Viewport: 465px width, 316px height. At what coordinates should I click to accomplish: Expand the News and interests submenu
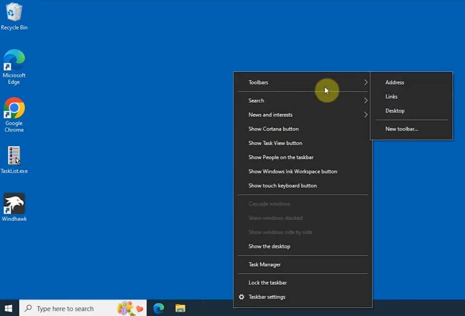tap(271, 115)
